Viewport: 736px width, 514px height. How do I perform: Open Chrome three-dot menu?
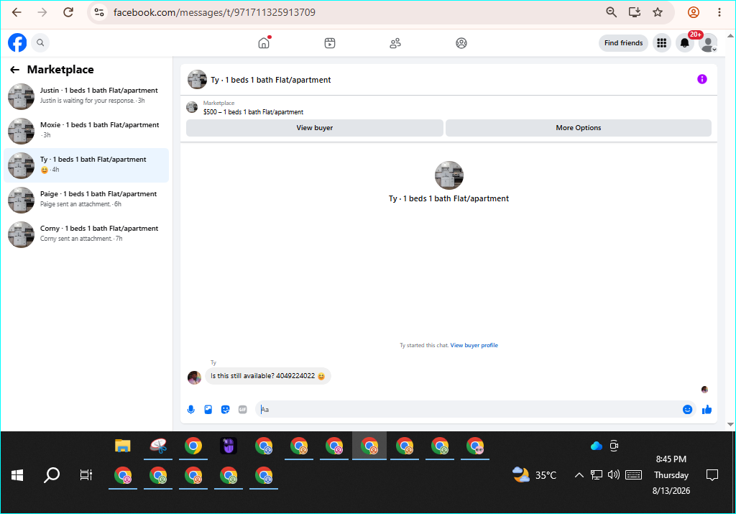(719, 12)
